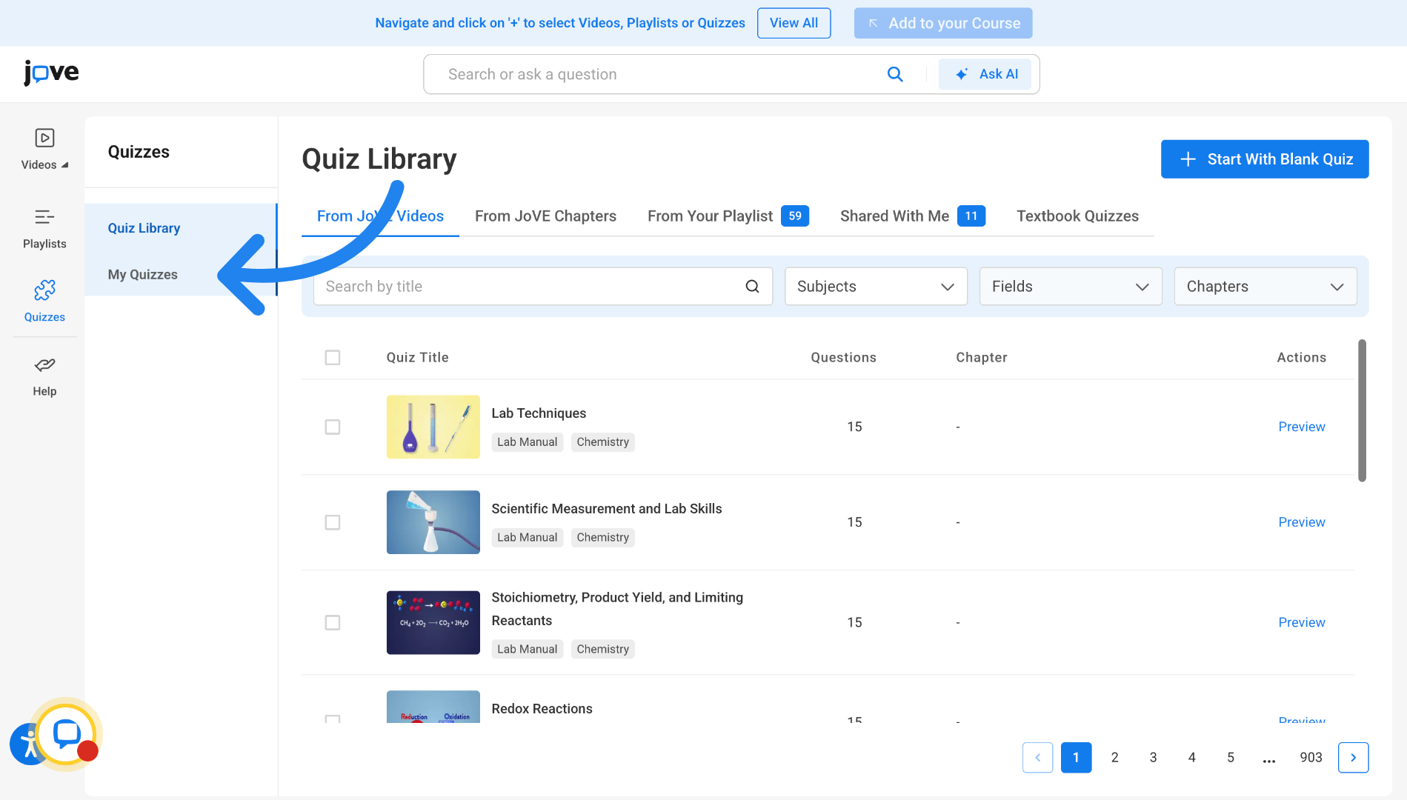Switch to the From JoVE Chapters tab
The width and height of the screenshot is (1407, 800).
pos(545,216)
